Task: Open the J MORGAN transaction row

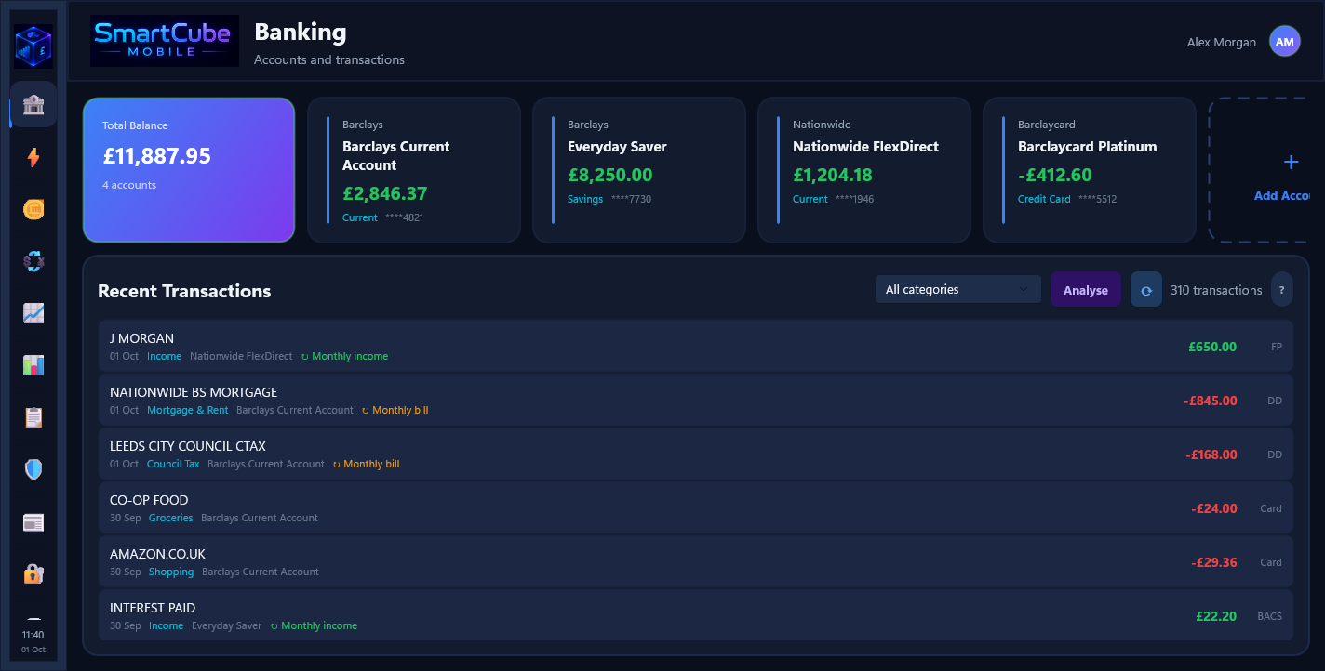Action: 695,347
